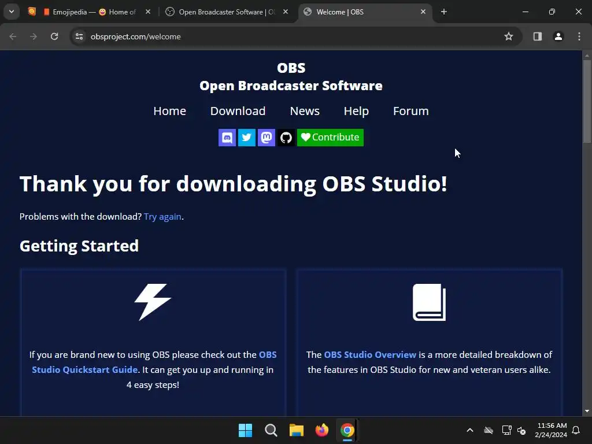Viewport: 592px width, 444px height.
Task: Click the scrollbar down arrow
Action: point(587,411)
